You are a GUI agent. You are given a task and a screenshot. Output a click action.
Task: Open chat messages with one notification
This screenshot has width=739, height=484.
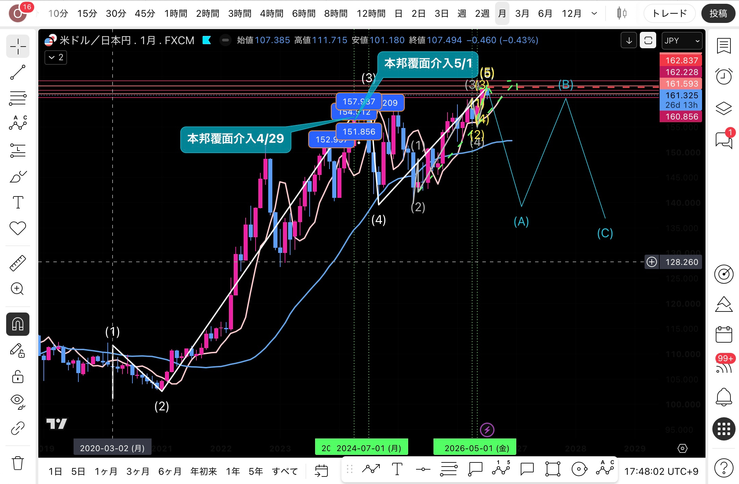(x=724, y=139)
